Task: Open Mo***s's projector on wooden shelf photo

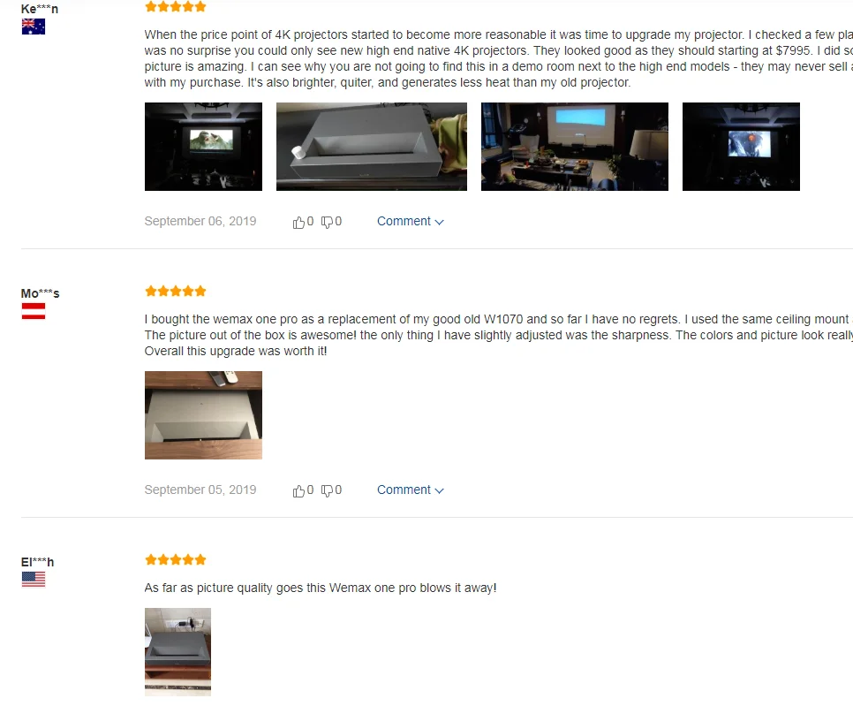Action: click(203, 415)
